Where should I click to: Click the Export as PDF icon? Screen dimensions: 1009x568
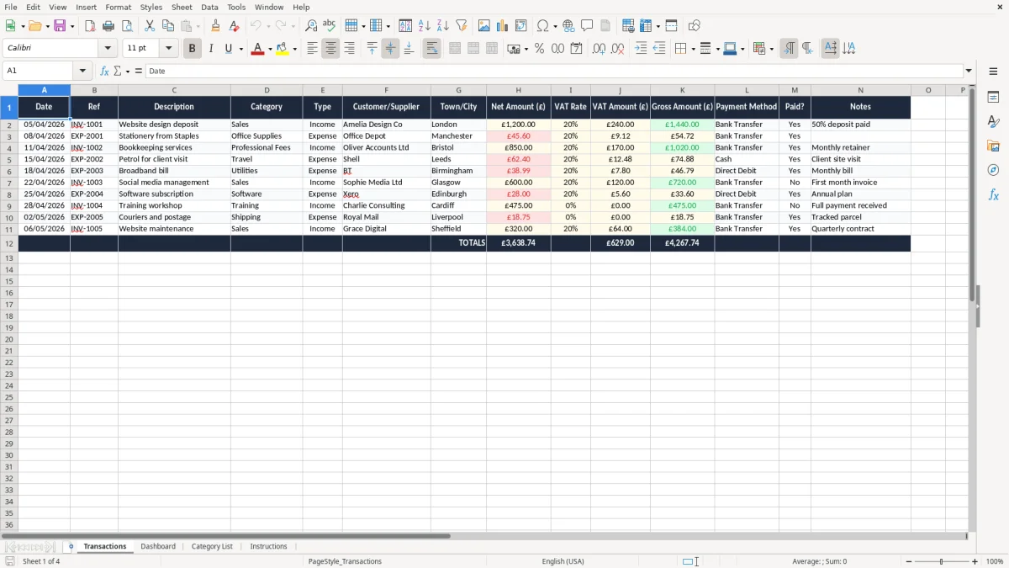(x=90, y=26)
